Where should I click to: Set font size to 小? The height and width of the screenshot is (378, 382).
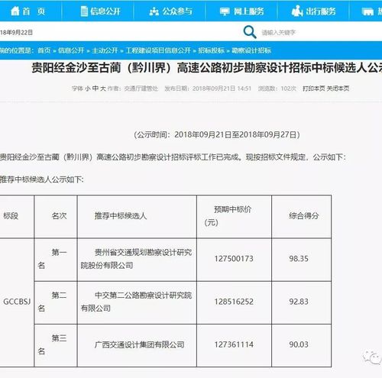coord(87,89)
